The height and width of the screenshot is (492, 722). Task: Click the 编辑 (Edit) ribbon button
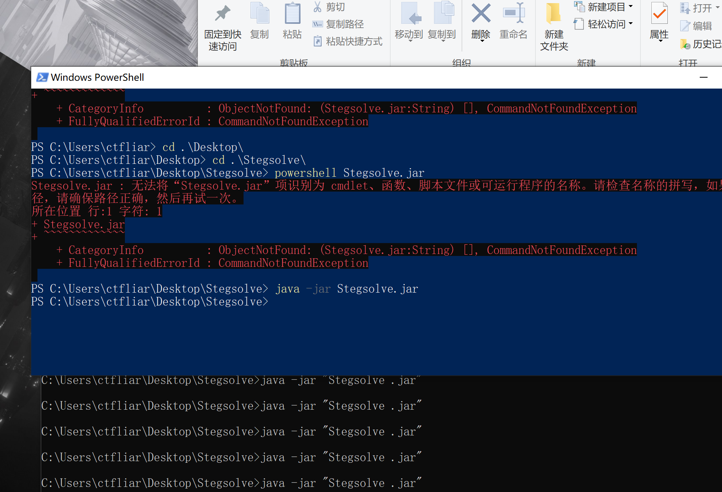coord(696,26)
